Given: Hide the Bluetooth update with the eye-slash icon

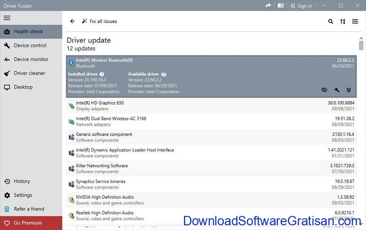Looking at the screenshot, I should coord(324,90).
